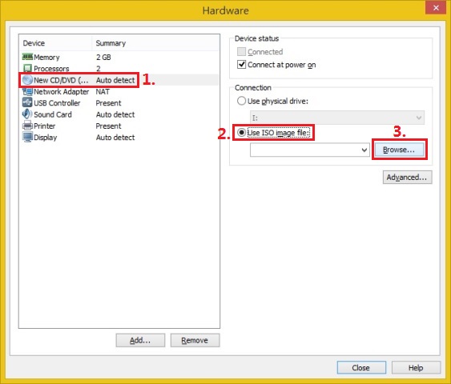
Task: Remove the selected device
Action: (x=195, y=340)
